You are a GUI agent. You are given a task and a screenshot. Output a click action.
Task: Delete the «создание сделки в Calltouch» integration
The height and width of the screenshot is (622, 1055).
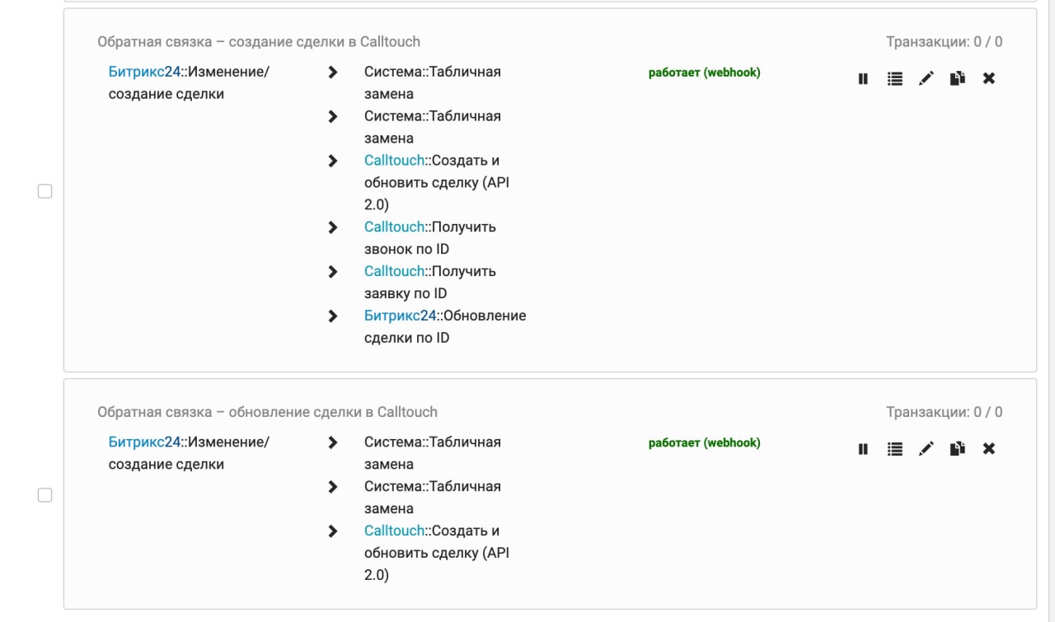(x=989, y=79)
